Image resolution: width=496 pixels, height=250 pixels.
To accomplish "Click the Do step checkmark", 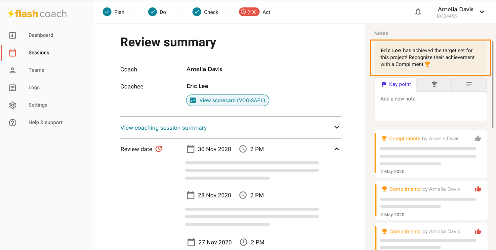I will 152,12.
